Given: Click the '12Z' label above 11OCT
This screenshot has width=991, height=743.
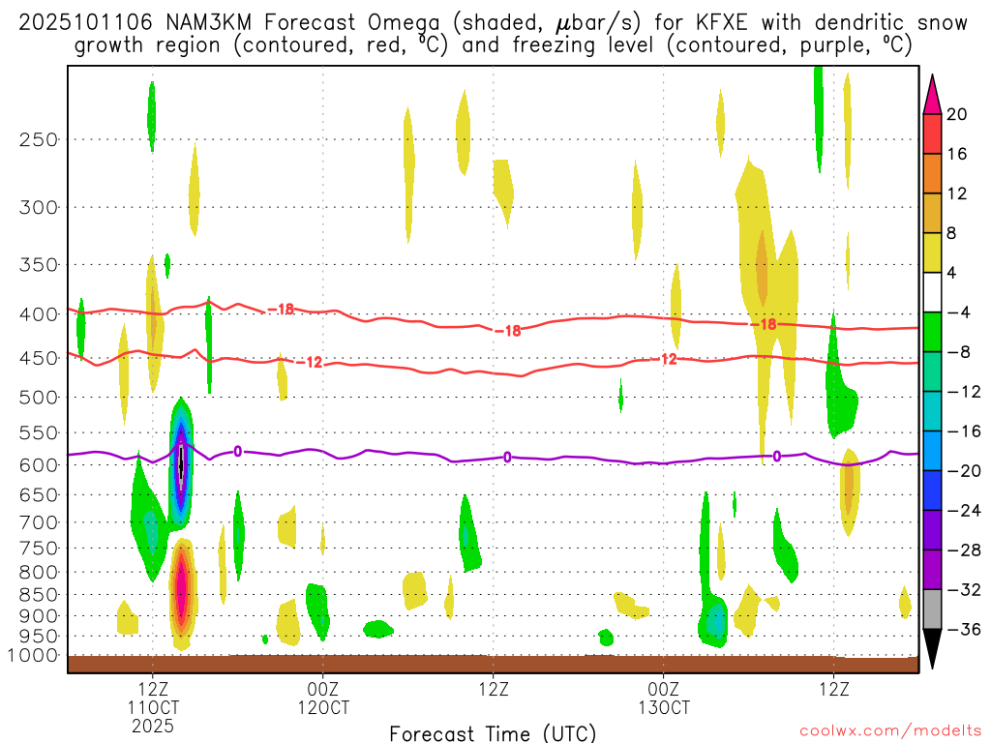Looking at the screenshot, I should coord(153,689).
